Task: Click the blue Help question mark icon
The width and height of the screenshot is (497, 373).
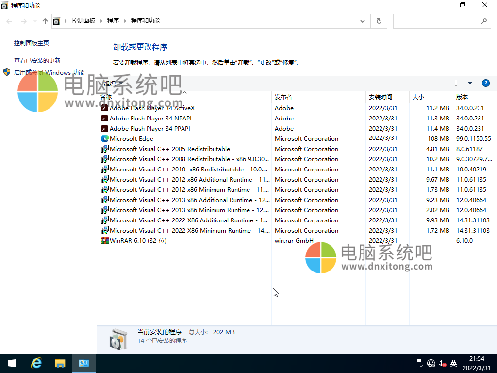Action: pyautogui.click(x=486, y=83)
